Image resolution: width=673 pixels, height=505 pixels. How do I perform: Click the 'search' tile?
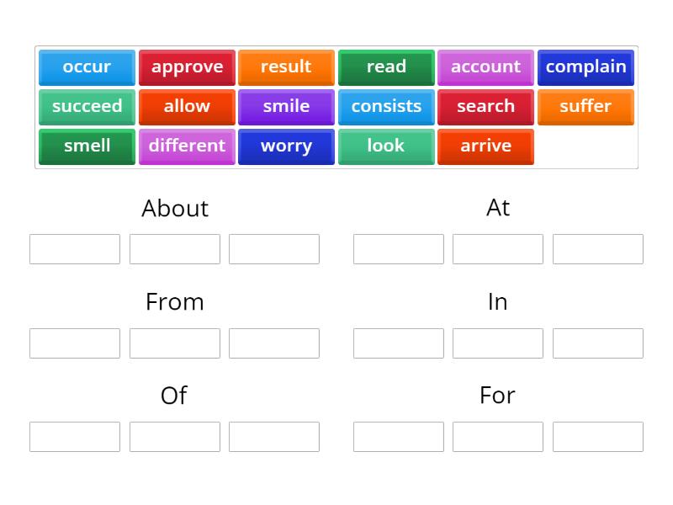point(485,107)
